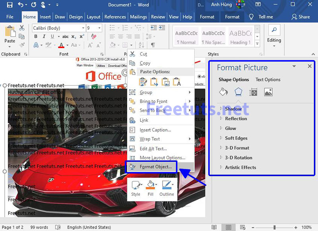The height and width of the screenshot is (231, 318).
Task: Click the word count in the status bar
Action: (39, 227)
